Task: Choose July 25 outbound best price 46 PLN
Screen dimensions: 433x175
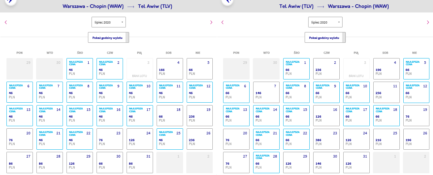Action: tap(169, 139)
